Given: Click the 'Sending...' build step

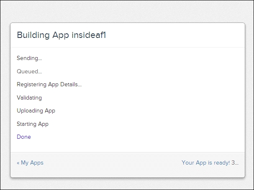Looking at the screenshot, I should coord(29,58).
